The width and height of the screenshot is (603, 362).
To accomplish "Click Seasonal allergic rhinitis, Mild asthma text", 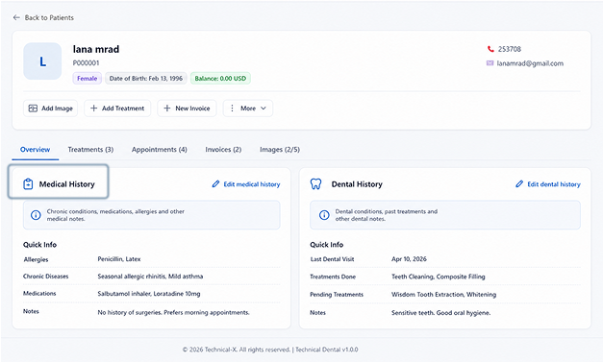I will point(150,277).
